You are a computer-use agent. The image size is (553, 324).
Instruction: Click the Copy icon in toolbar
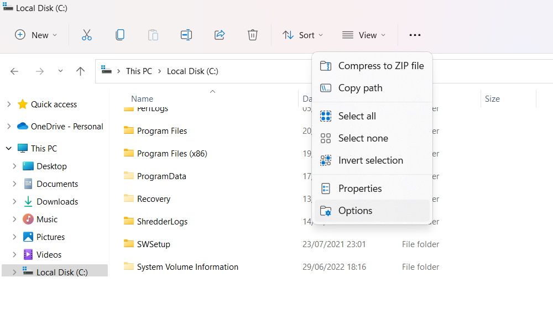pyautogui.click(x=120, y=35)
